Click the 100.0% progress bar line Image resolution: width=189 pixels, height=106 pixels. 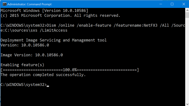70,70
